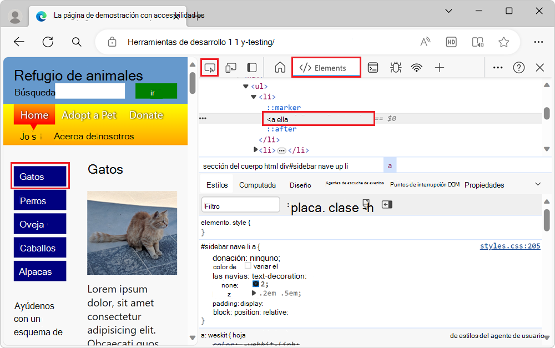Viewport: 555px width, 348px height.
Task: Expand padding .2em .5em shorthand triangle
Action: [254, 293]
